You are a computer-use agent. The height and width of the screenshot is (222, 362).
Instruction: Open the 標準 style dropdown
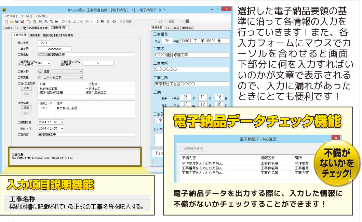[x=176, y=22]
